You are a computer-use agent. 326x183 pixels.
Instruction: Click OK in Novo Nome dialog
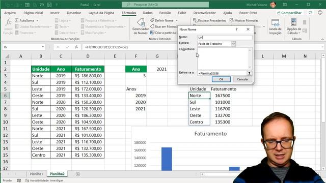pos(221,79)
